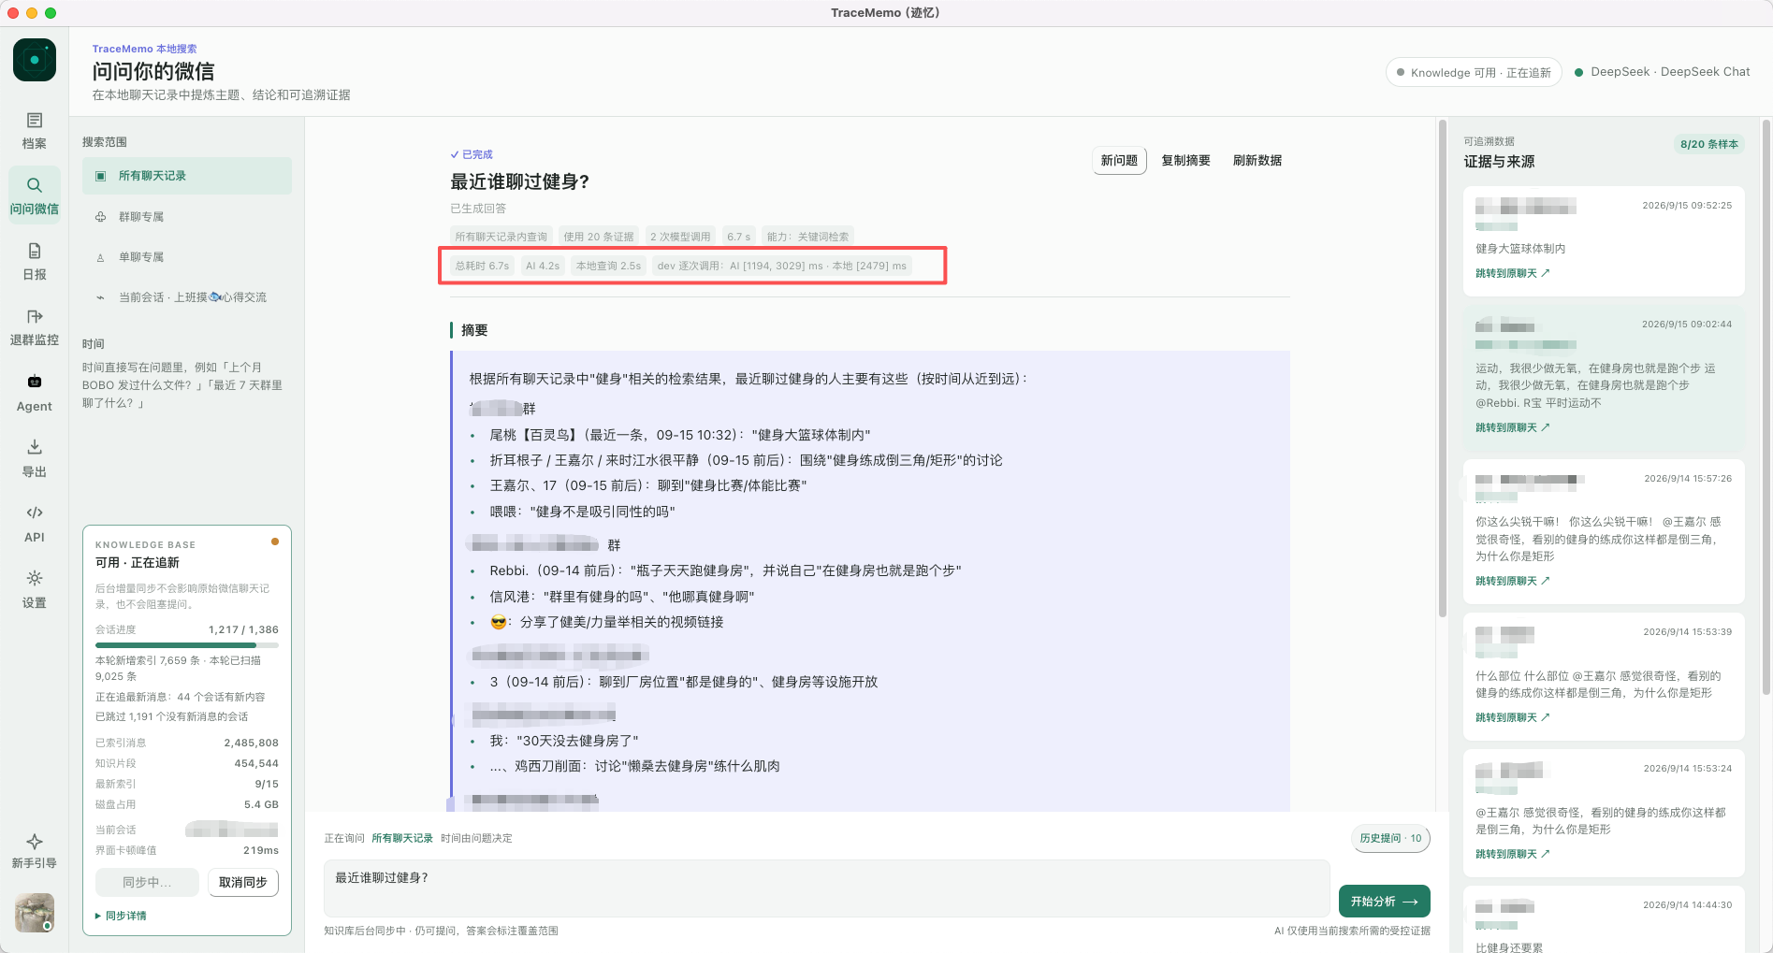Click DeepSeek Chat model indicator
Image resolution: width=1773 pixels, height=953 pixels.
click(1663, 72)
